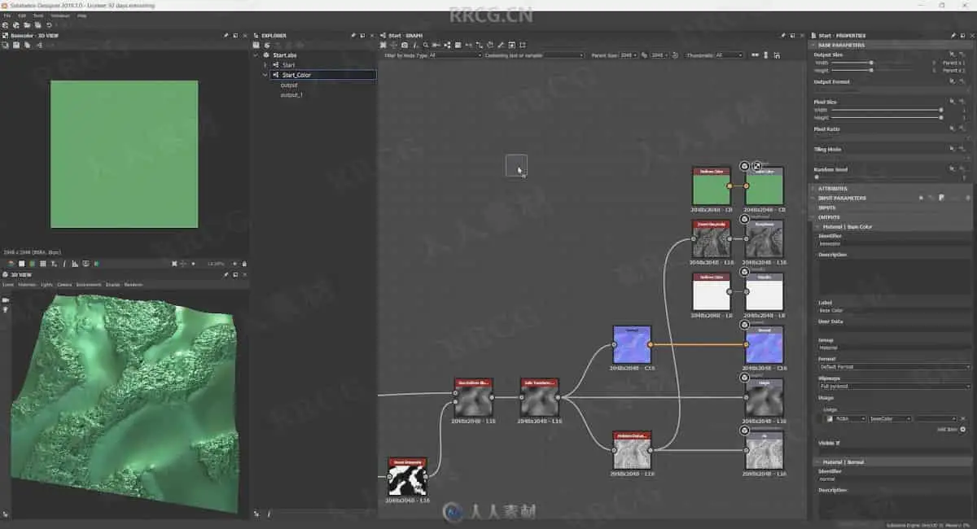Click the link chain icon between Parent Size fields
977x529 pixels.
pos(644,55)
